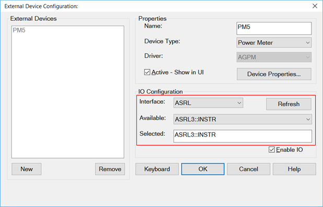Screen dimensions: 323x207
Task: Remove the selected external device
Action: coord(110,169)
